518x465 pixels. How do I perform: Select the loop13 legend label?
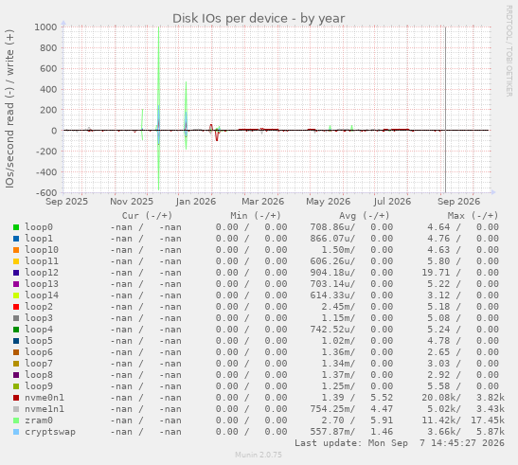[x=42, y=284]
